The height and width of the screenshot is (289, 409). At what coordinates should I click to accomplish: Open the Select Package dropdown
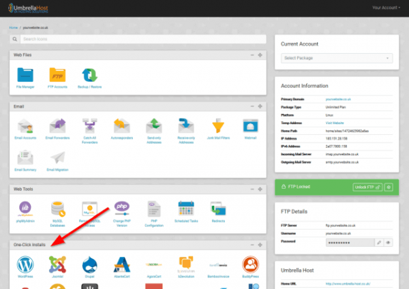(x=337, y=58)
